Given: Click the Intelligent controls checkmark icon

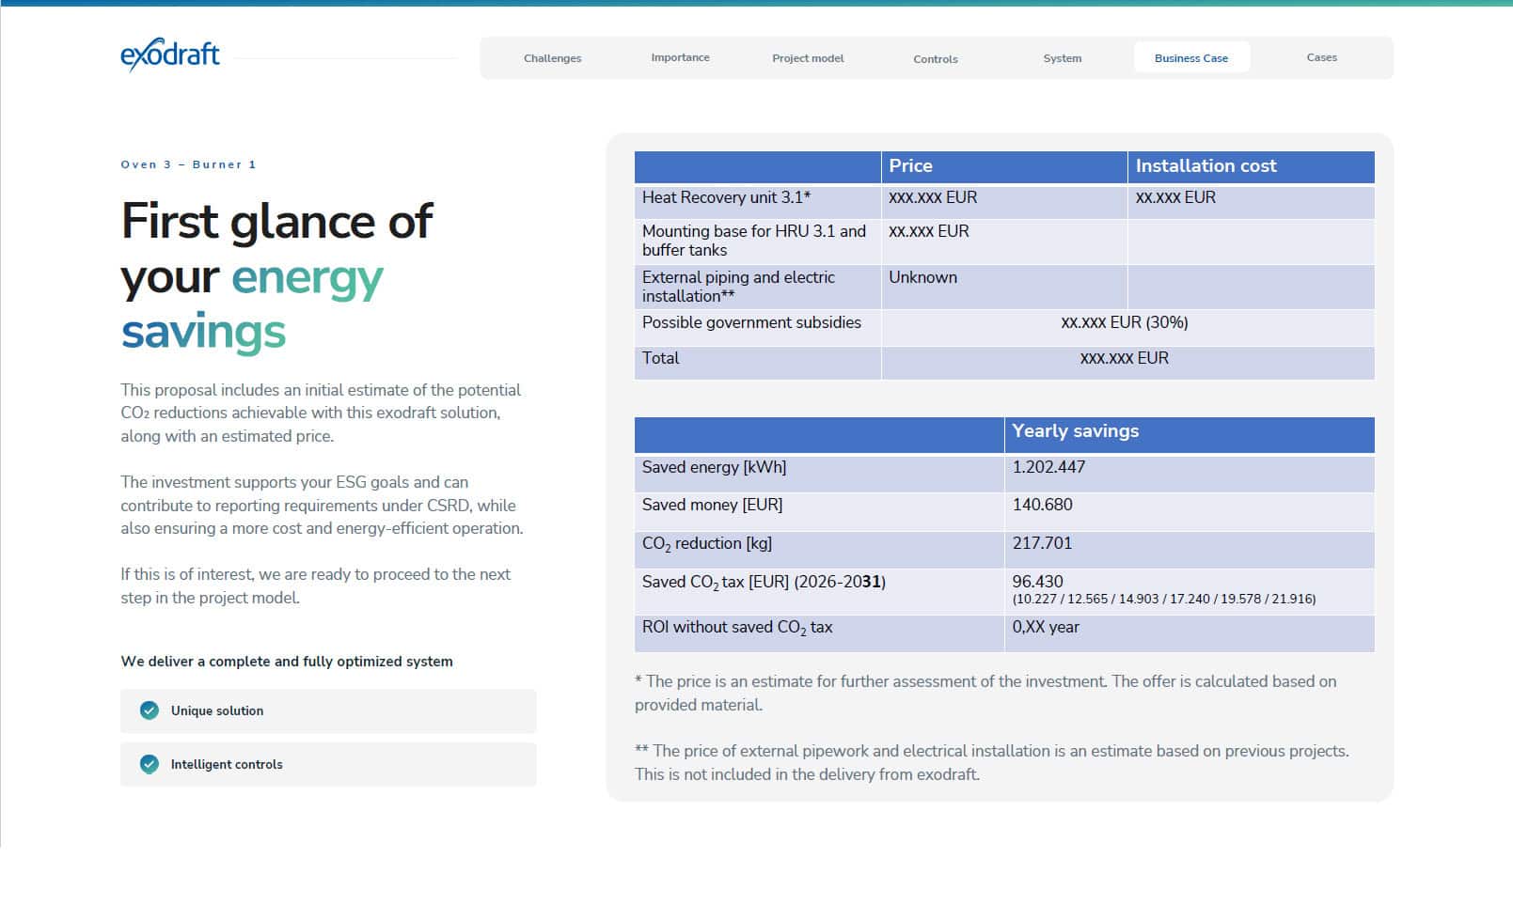Looking at the screenshot, I should [150, 764].
